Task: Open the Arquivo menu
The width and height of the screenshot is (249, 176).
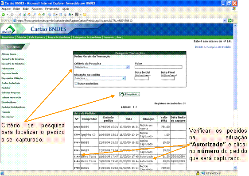Action: click(6, 9)
